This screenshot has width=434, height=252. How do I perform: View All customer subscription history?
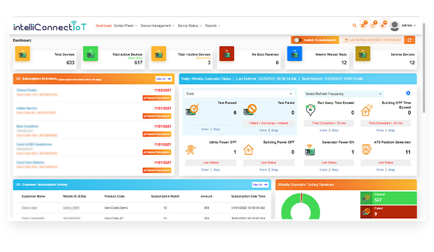[x=260, y=185]
